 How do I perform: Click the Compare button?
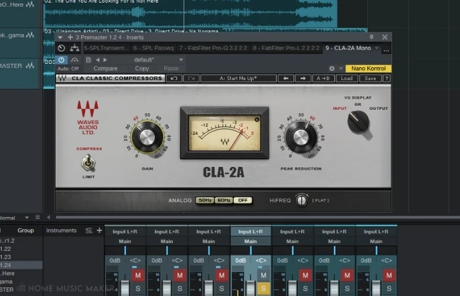point(105,68)
